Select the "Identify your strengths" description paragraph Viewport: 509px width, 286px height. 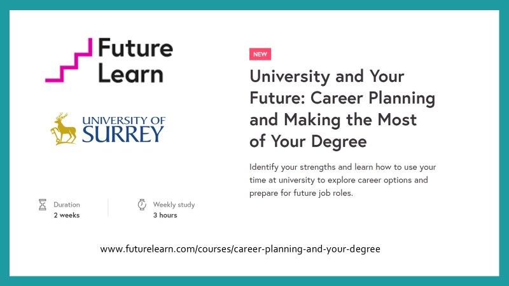[x=342, y=180]
